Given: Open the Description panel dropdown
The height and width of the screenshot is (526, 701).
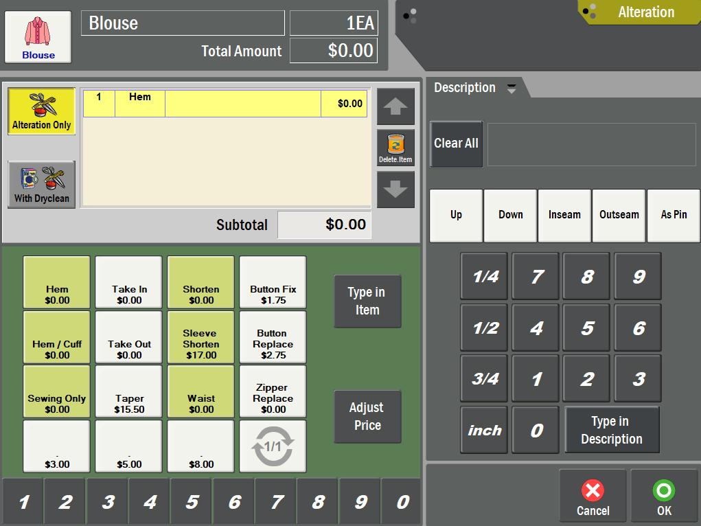Looking at the screenshot, I should [x=511, y=88].
